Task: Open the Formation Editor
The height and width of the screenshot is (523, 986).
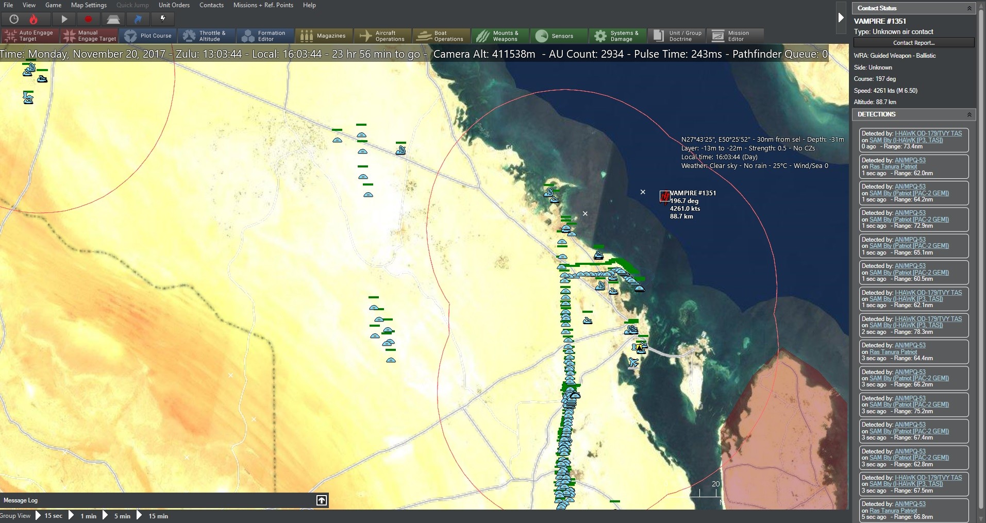Action: pos(265,36)
